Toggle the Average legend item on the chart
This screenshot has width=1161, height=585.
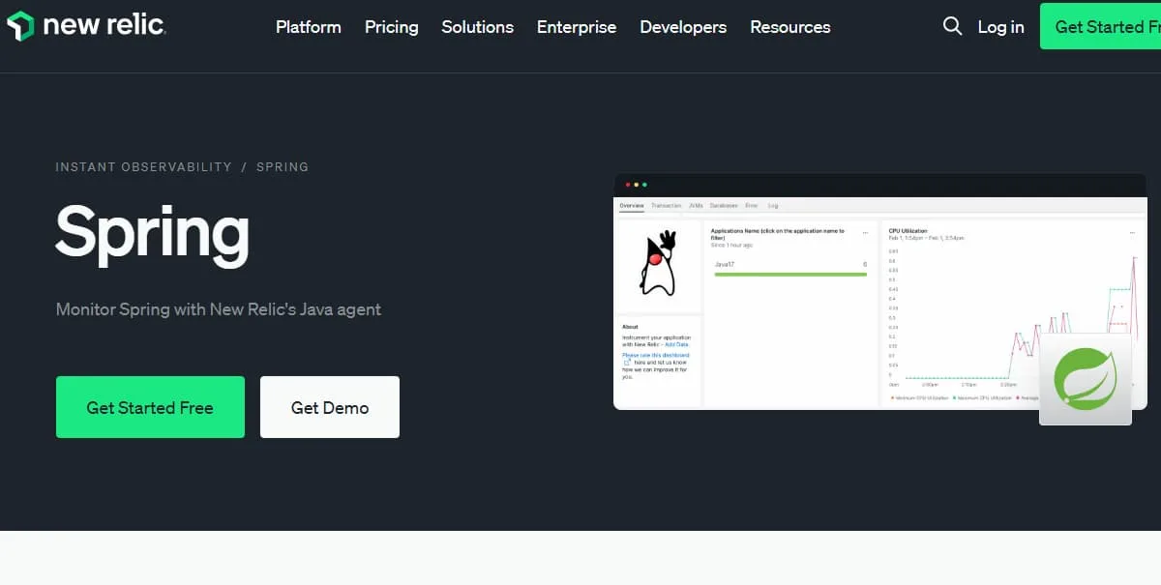coord(1027,397)
